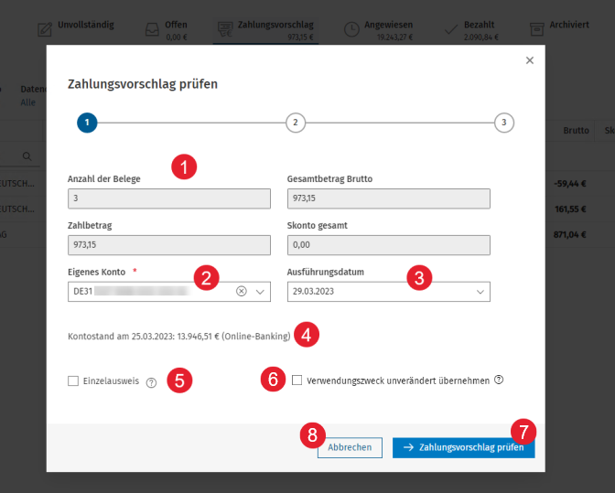615x493 pixels.
Task: Open the Offen tab
Action: (x=167, y=30)
